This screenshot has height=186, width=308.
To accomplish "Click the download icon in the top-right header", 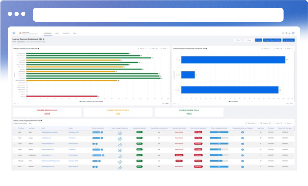I will (x=290, y=33).
